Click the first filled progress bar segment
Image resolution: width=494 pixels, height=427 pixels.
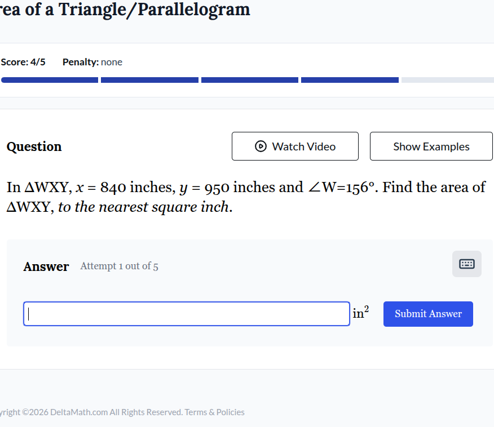50,80
